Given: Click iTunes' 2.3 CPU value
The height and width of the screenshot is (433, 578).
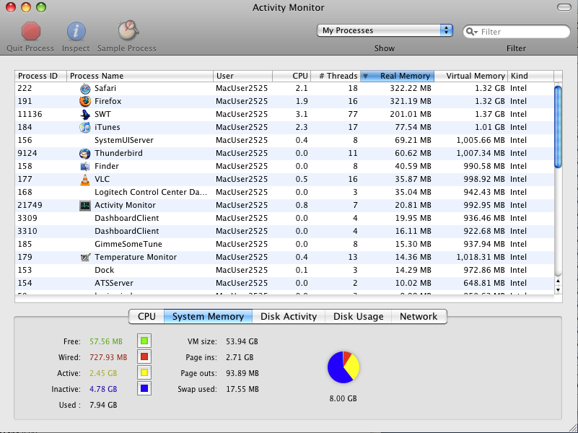Looking at the screenshot, I should [301, 127].
